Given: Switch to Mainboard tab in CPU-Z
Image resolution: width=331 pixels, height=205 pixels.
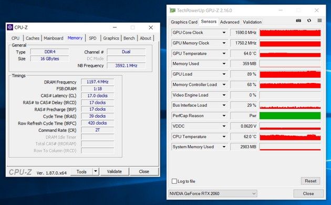Looking at the screenshot, I should click(54, 38).
